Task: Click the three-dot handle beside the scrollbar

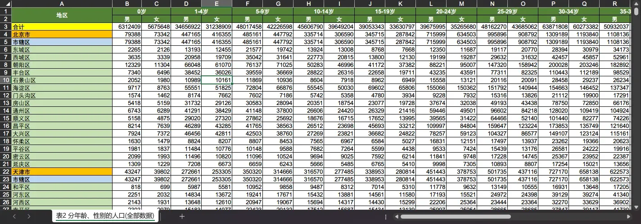Action: [386, 216]
